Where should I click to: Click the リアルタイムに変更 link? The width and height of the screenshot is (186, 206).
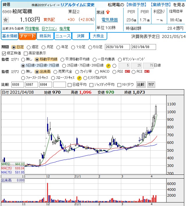(78, 5)
